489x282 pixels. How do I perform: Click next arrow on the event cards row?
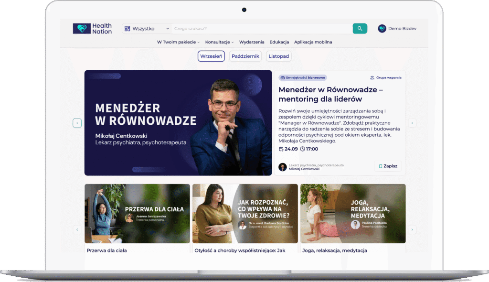[x=412, y=229]
